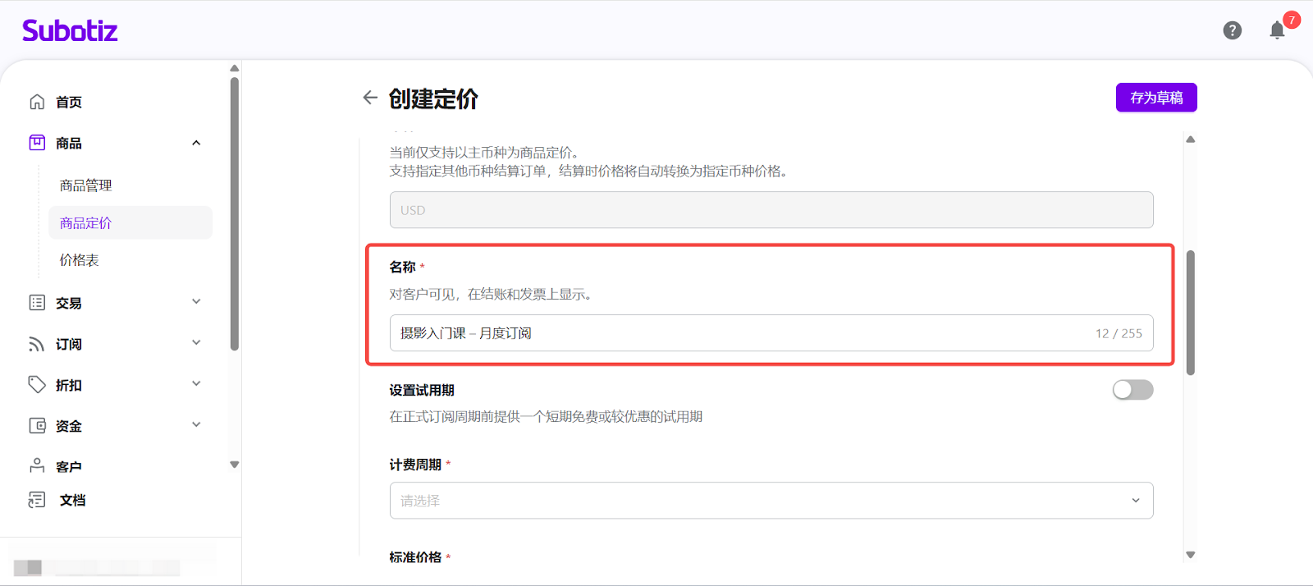1313x586 pixels.
Task: Enable the 设置试用期 toggle switch
Action: (1132, 390)
